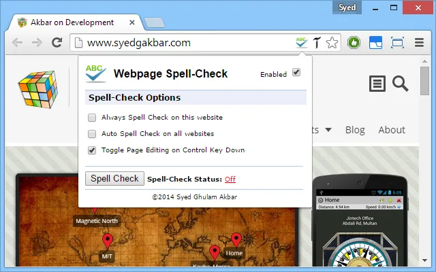Close the Akbar on Development tab
This screenshot has height=272, width=436.
[132, 22]
